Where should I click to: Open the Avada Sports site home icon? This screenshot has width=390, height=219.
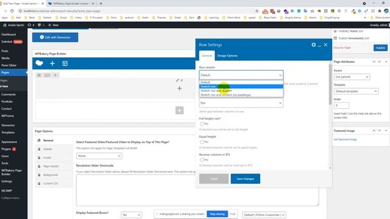pyautogui.click(x=5, y=25)
